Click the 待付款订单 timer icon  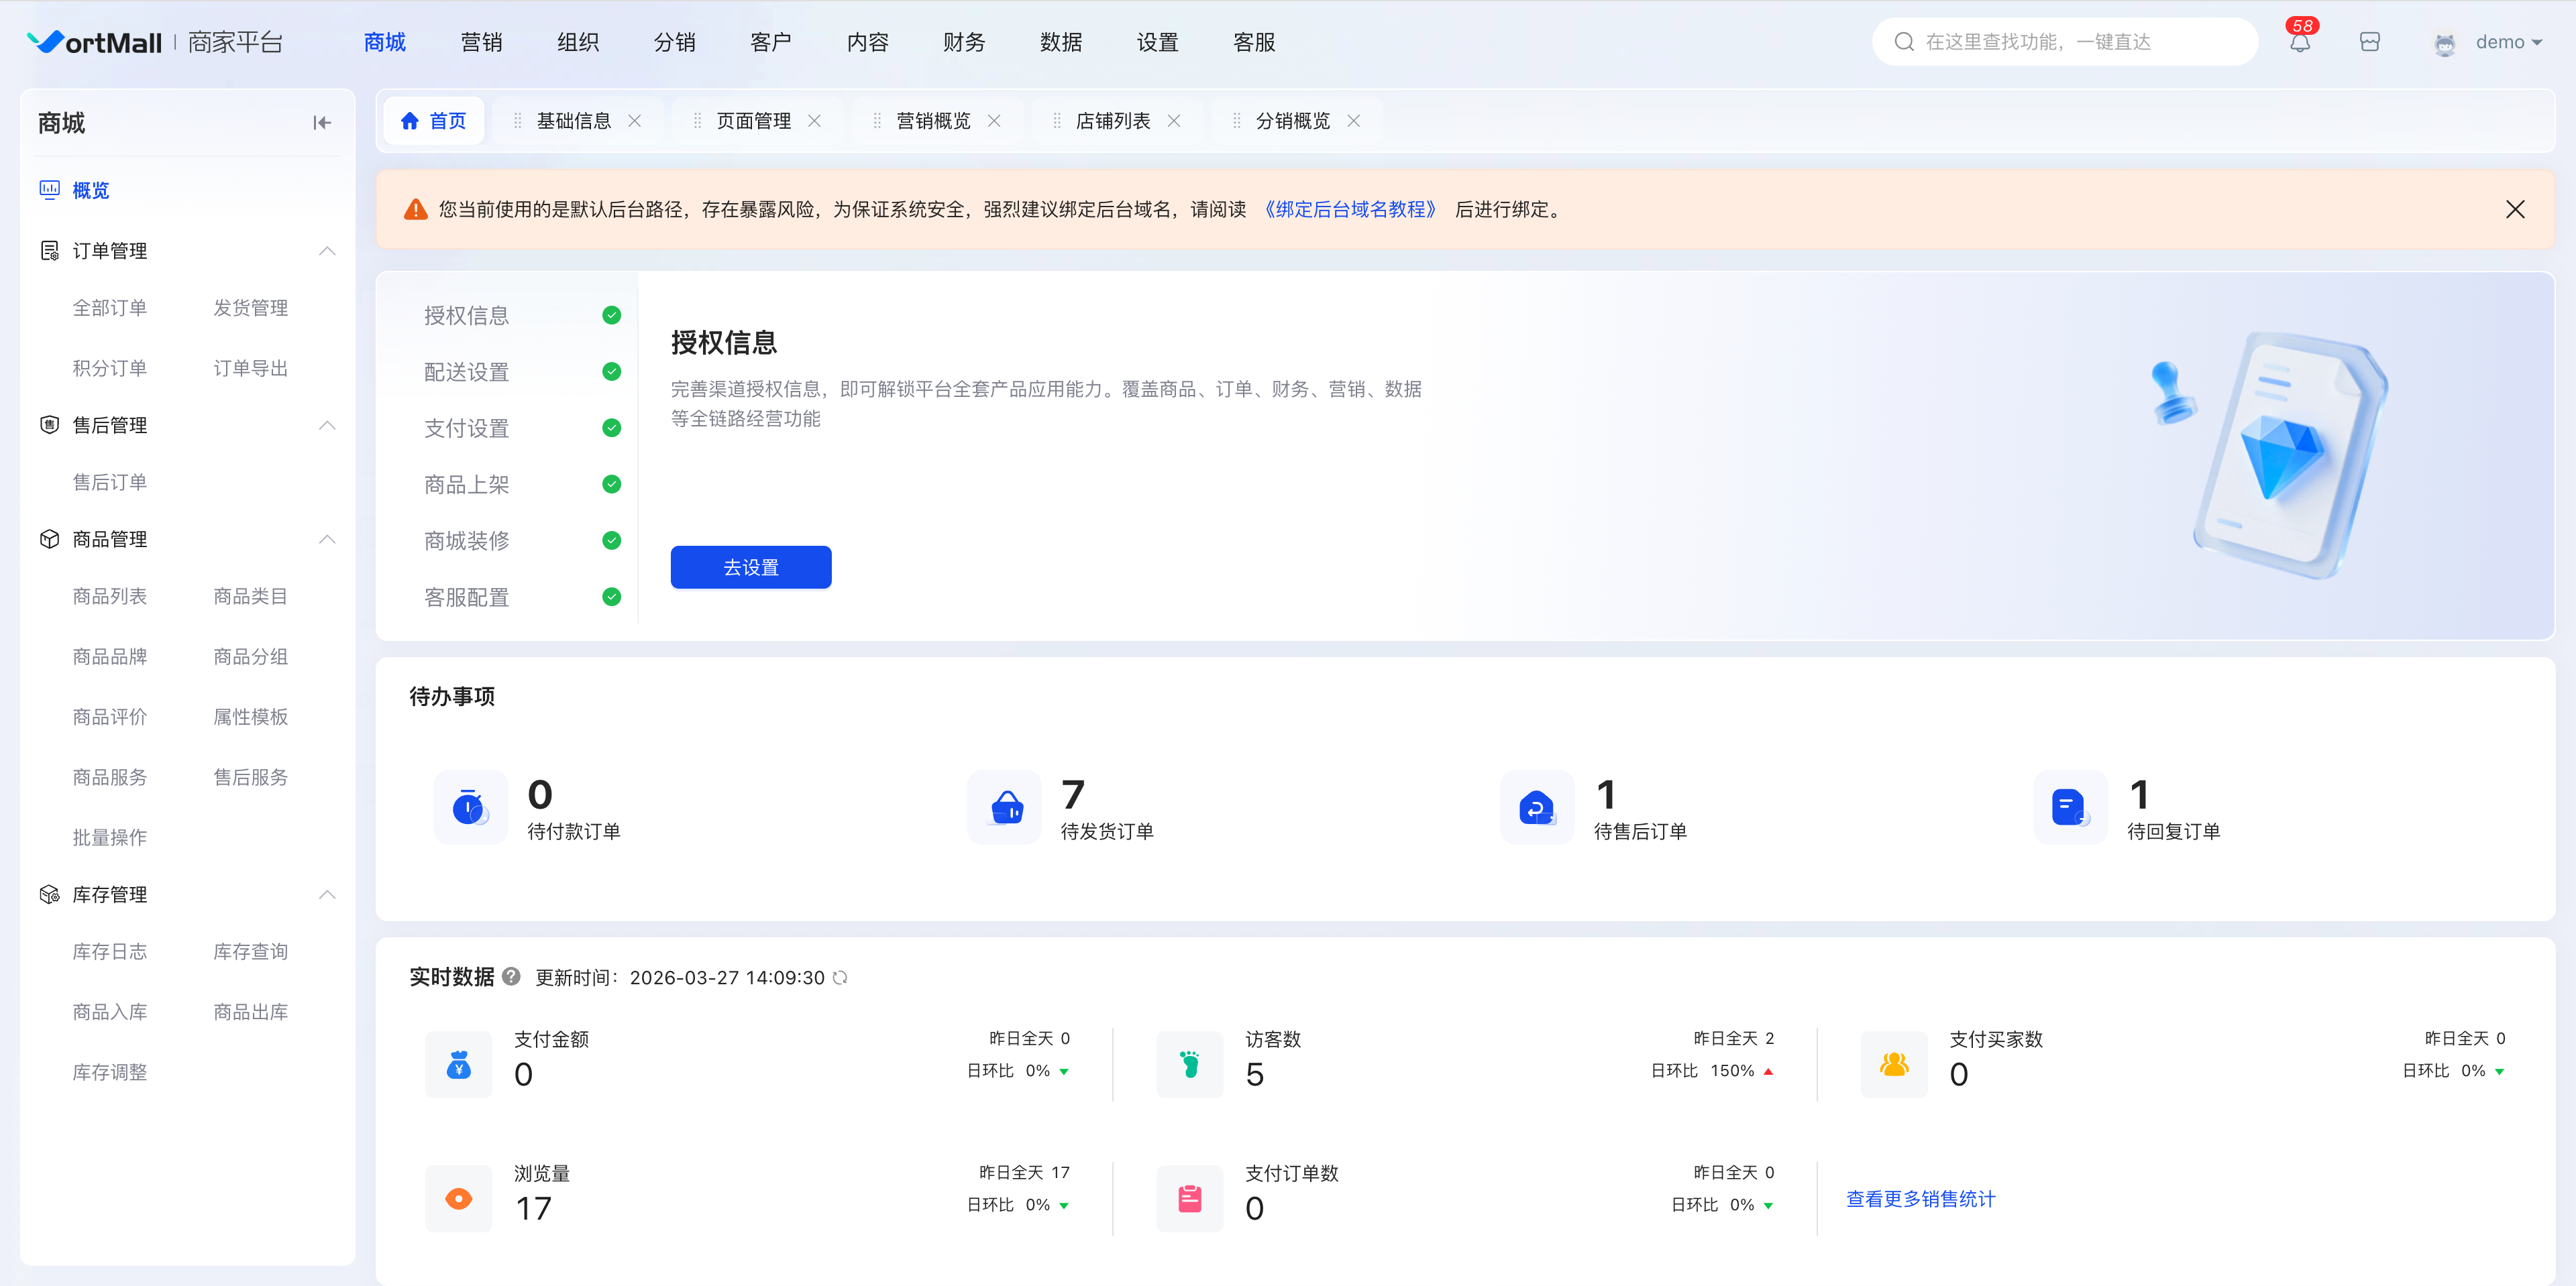coord(469,807)
